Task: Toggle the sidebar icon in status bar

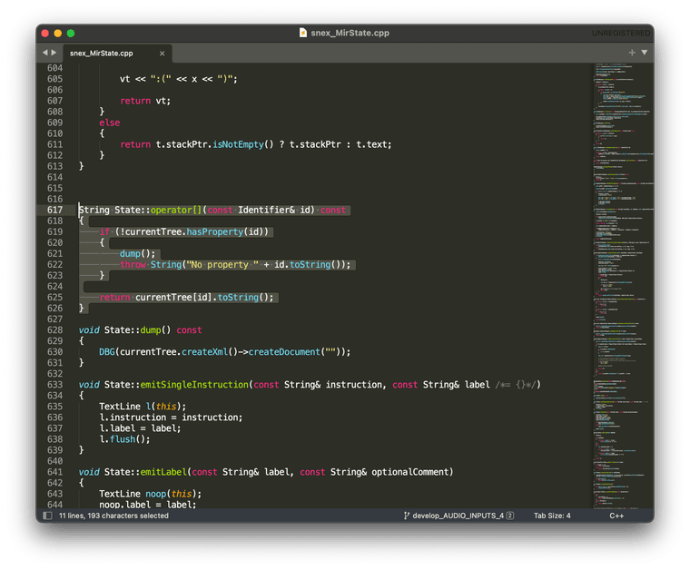Action: (x=47, y=516)
